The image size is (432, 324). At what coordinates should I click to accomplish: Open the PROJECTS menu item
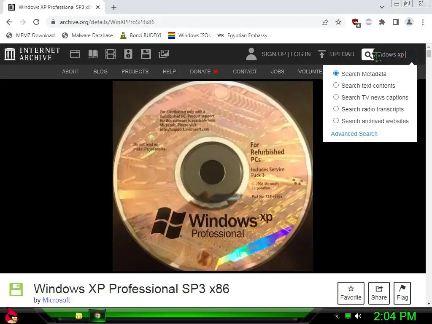(135, 72)
